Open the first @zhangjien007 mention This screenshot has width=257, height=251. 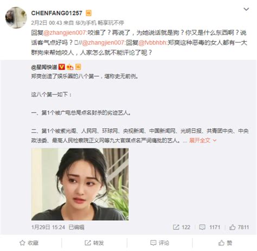65,32
